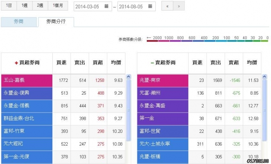The width and height of the screenshot is (271, 164).
Task: Select the 2週 range button
Action: tap(40, 6)
